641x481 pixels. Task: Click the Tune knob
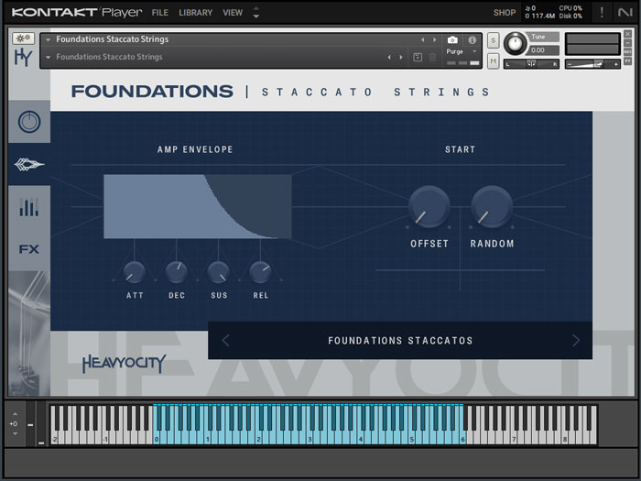pos(515,43)
